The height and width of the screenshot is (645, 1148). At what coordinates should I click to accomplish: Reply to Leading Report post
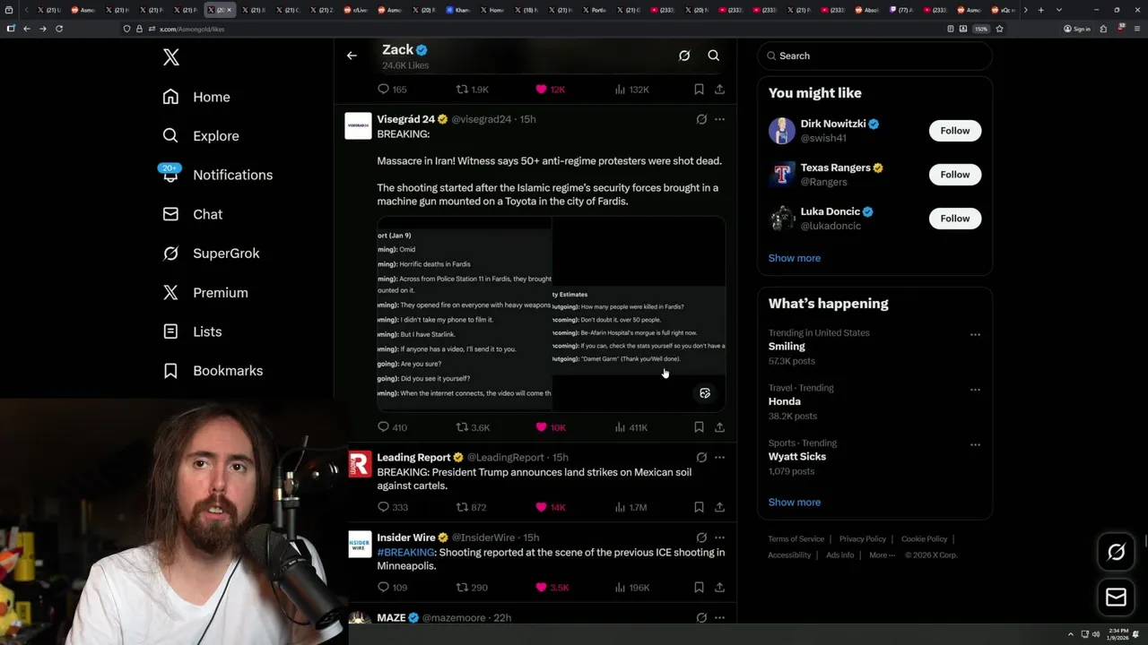tap(392, 507)
